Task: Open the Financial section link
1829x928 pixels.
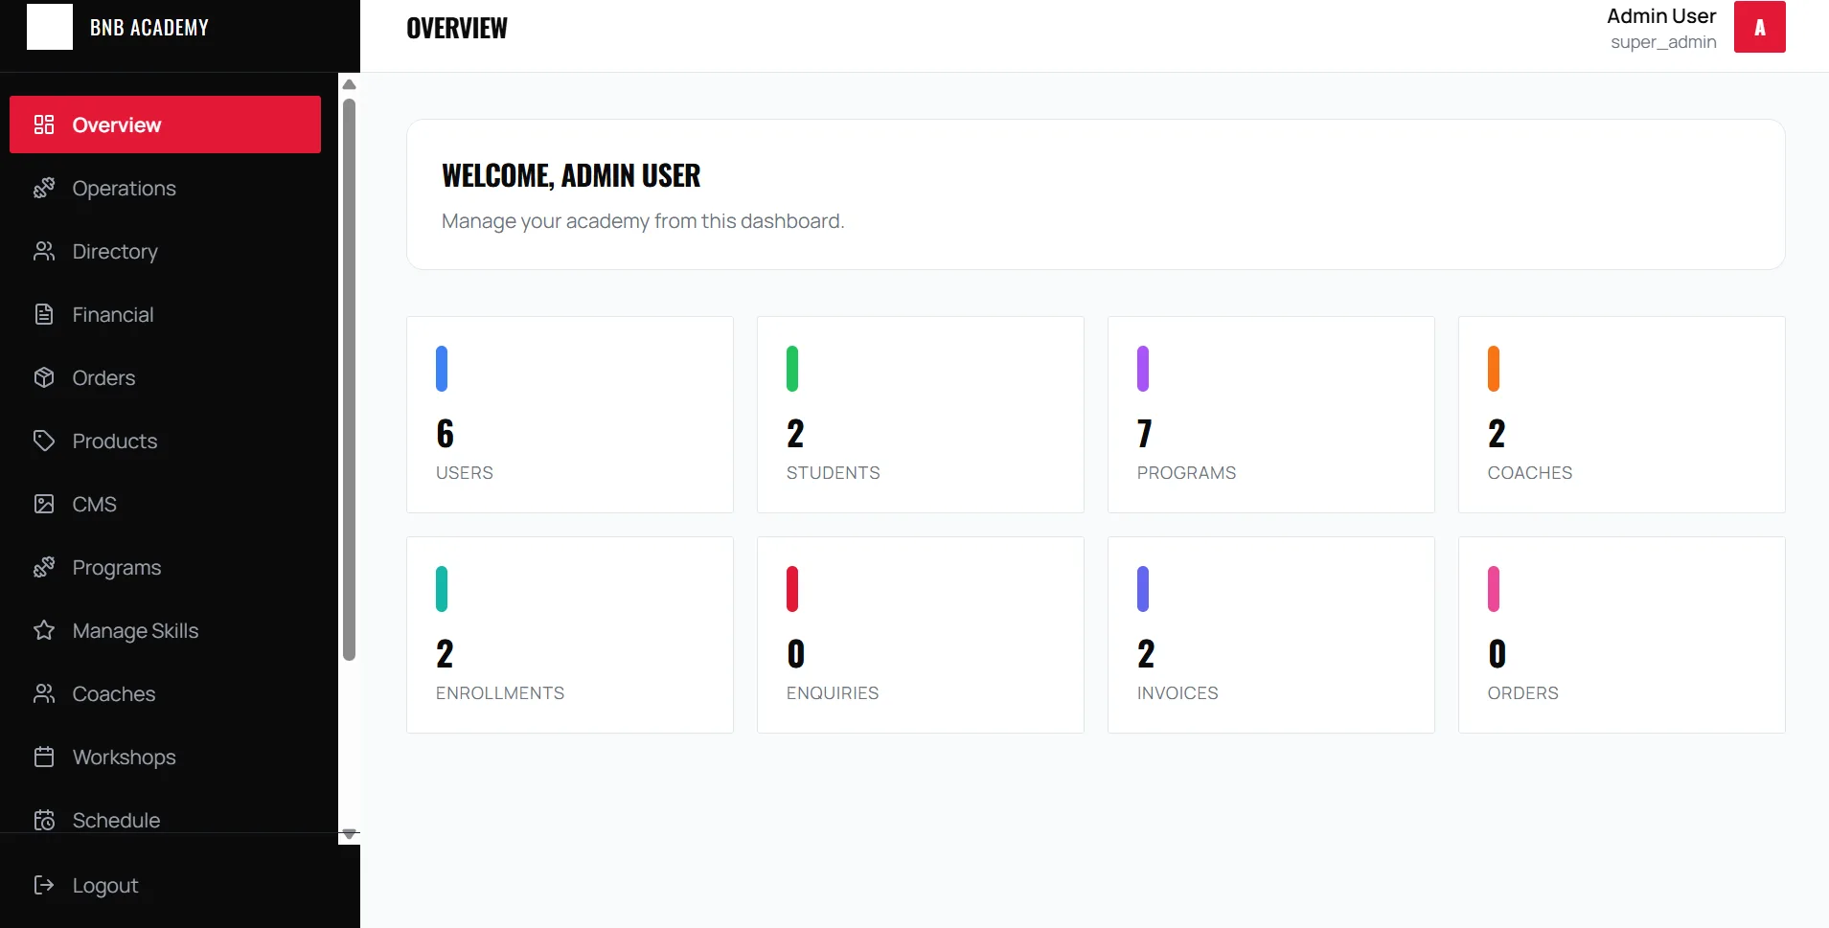Action: click(x=113, y=314)
